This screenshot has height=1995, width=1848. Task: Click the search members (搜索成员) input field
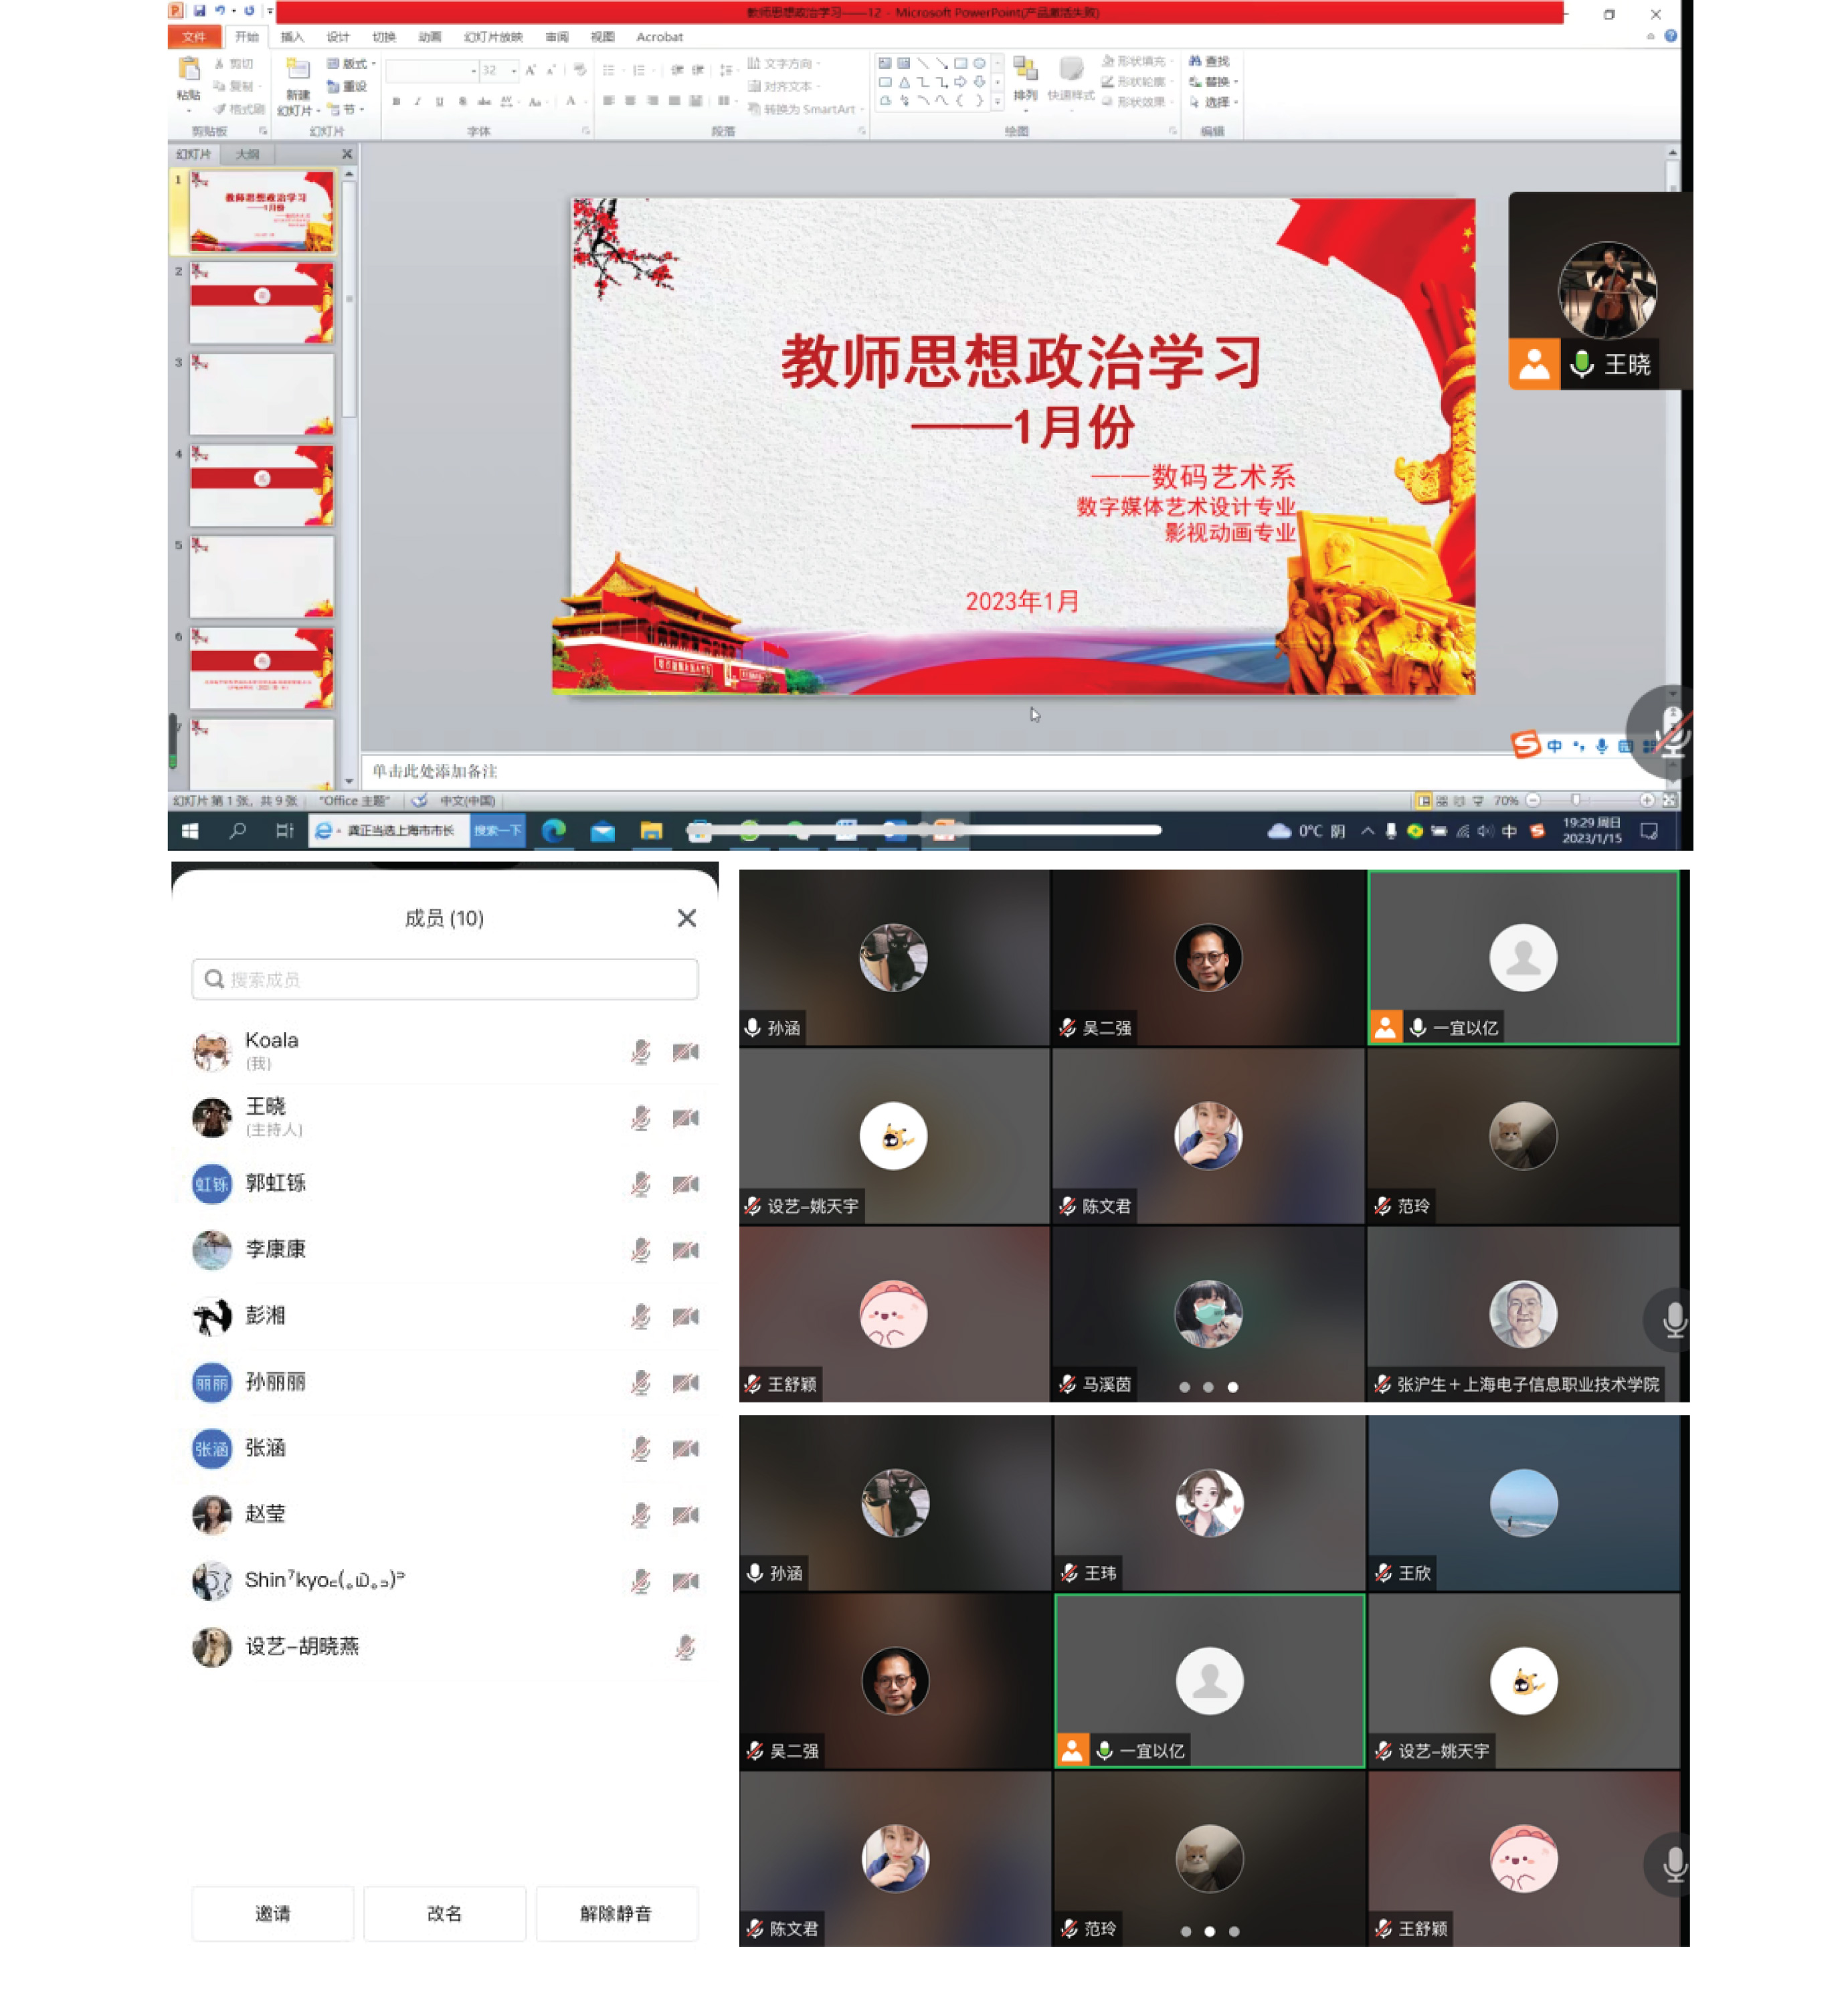pyautogui.click(x=444, y=979)
